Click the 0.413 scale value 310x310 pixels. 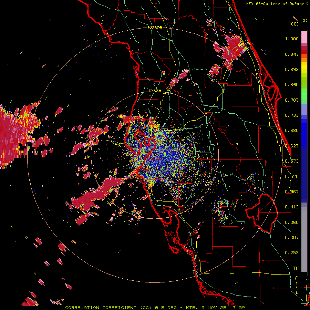(292, 207)
